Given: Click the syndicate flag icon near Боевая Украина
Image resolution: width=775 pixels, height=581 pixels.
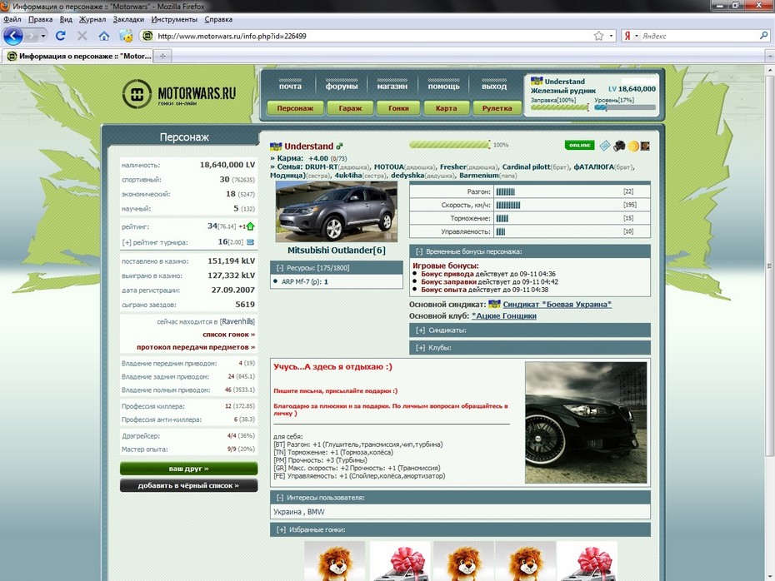Looking at the screenshot, I should 494,304.
